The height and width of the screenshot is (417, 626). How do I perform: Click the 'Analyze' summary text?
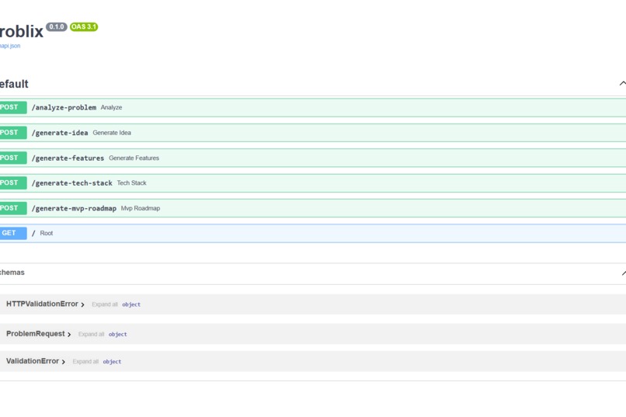(x=111, y=107)
